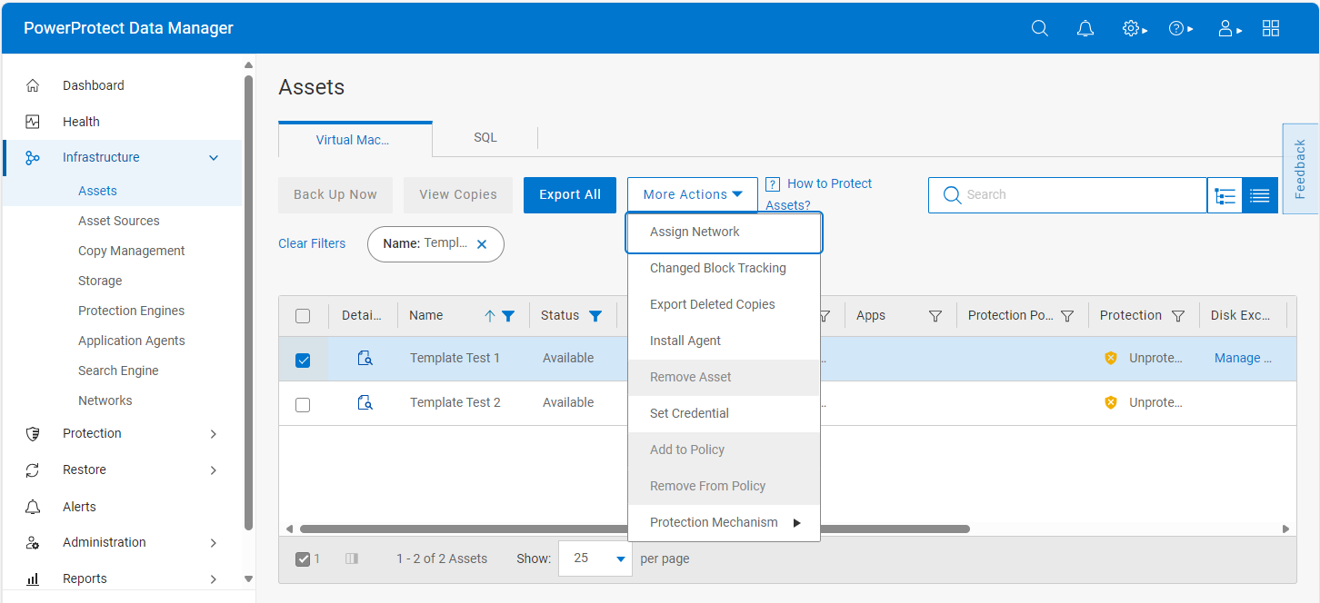
Task: Uncheck the Template Test 1 row
Action: point(303,358)
